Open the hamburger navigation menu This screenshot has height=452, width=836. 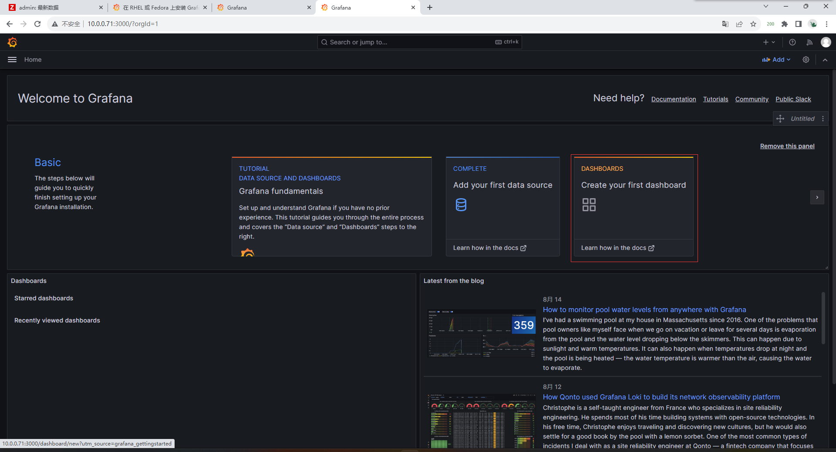pos(12,60)
